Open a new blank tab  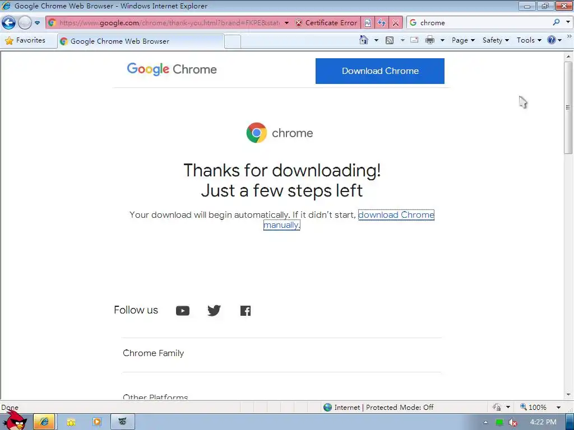[x=233, y=41]
